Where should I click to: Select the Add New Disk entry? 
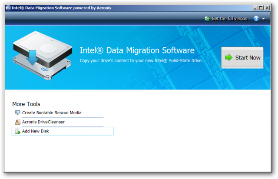coord(36,131)
